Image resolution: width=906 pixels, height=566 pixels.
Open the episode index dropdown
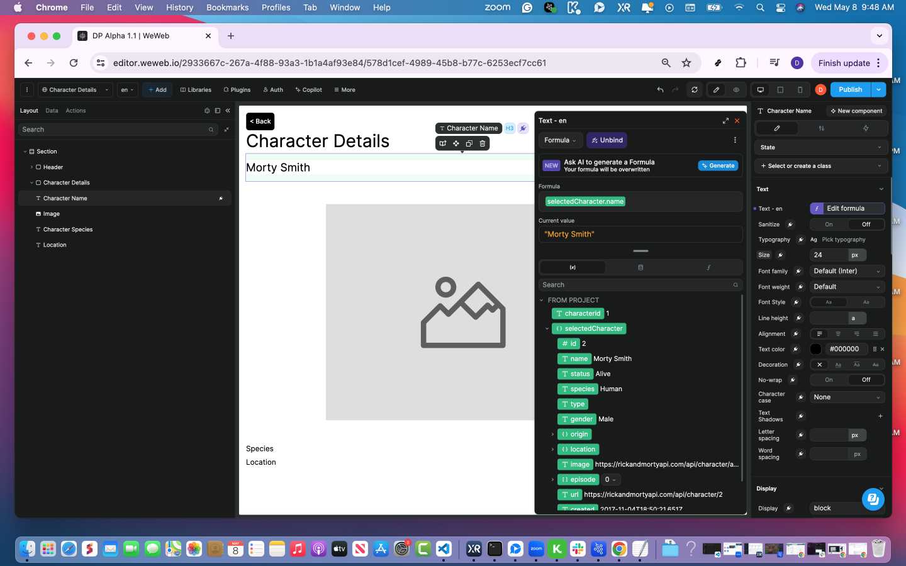coord(610,480)
